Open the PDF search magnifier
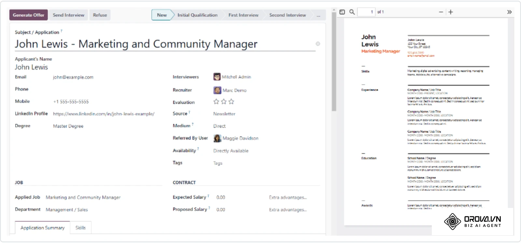Screen dimensions: 521x243 (x=352, y=12)
